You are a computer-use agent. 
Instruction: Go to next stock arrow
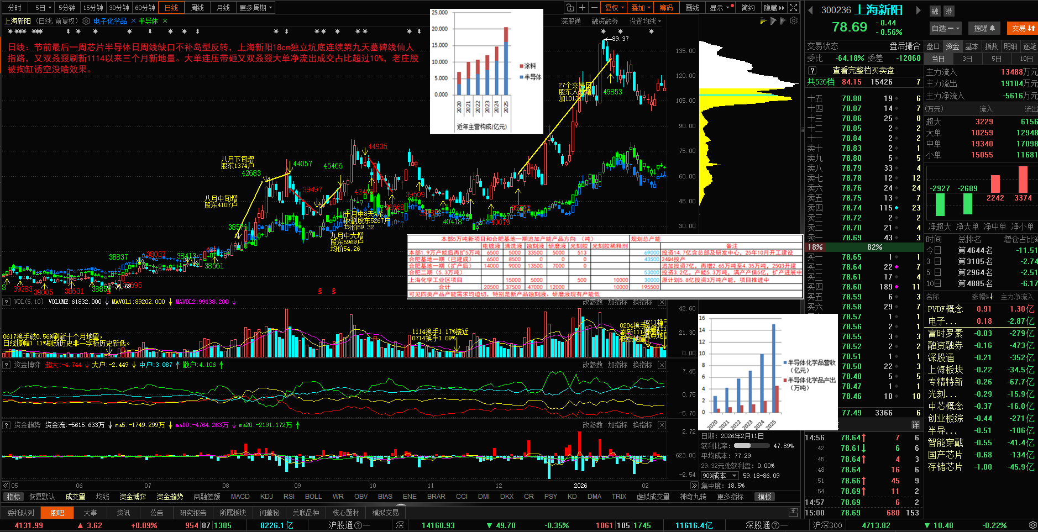(x=919, y=10)
